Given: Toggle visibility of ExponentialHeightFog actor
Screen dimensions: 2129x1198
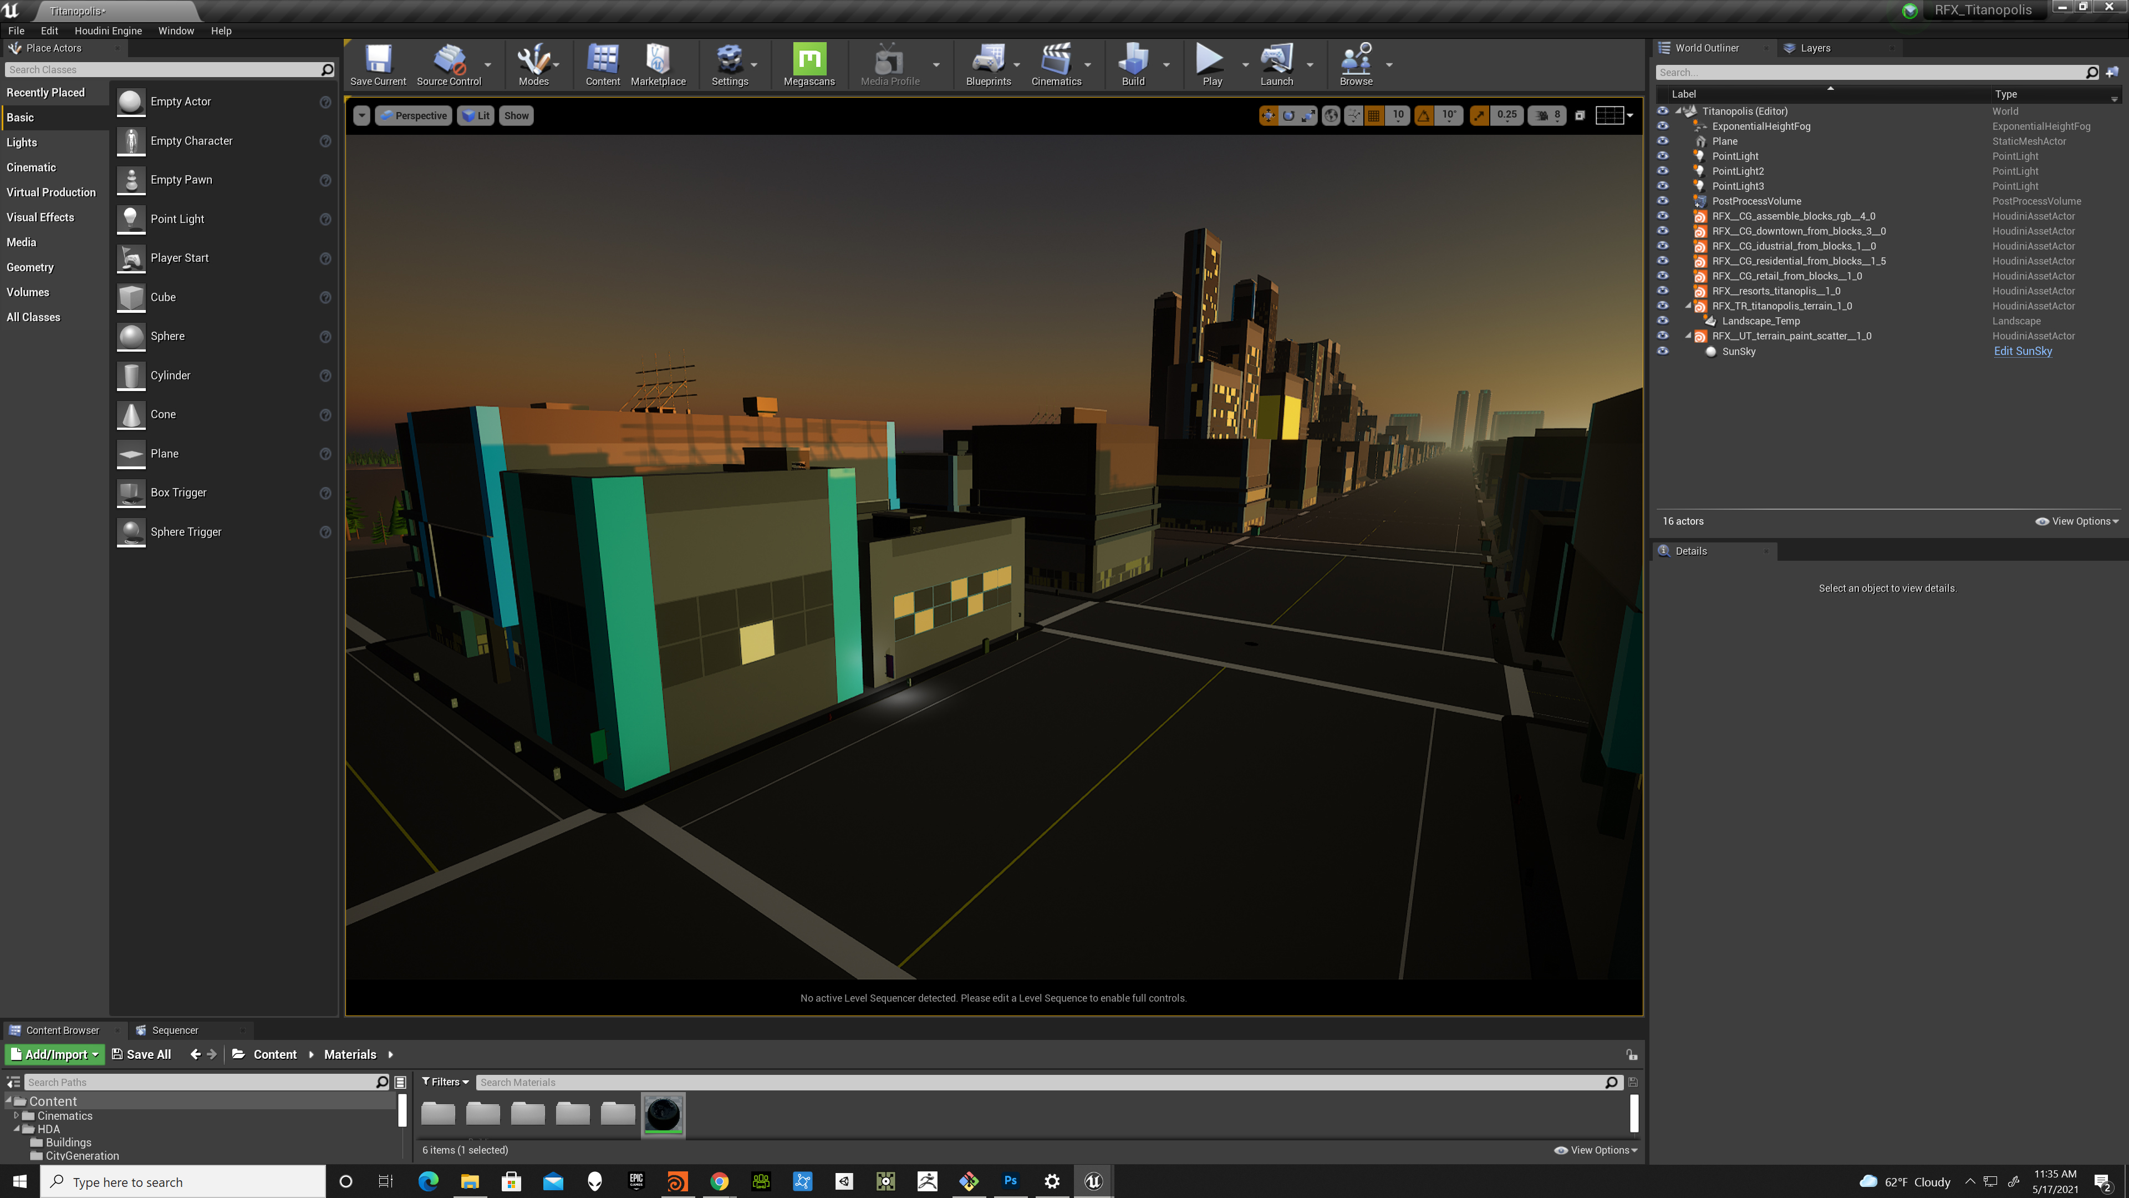Looking at the screenshot, I should (1663, 126).
